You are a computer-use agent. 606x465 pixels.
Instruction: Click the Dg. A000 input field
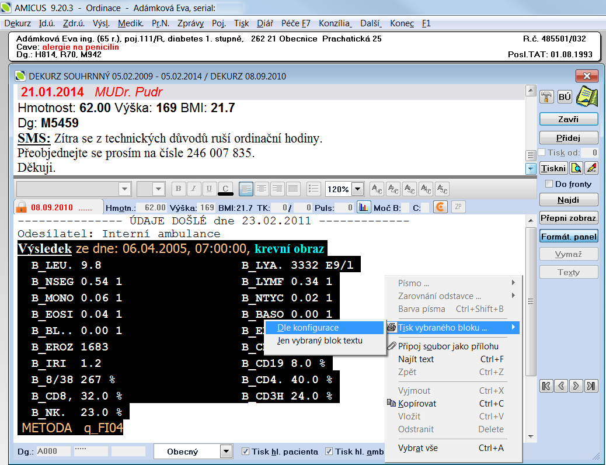pyautogui.click(x=54, y=451)
